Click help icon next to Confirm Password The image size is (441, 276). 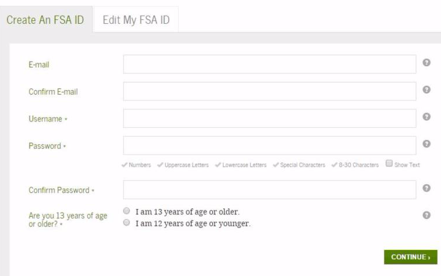[x=426, y=188]
